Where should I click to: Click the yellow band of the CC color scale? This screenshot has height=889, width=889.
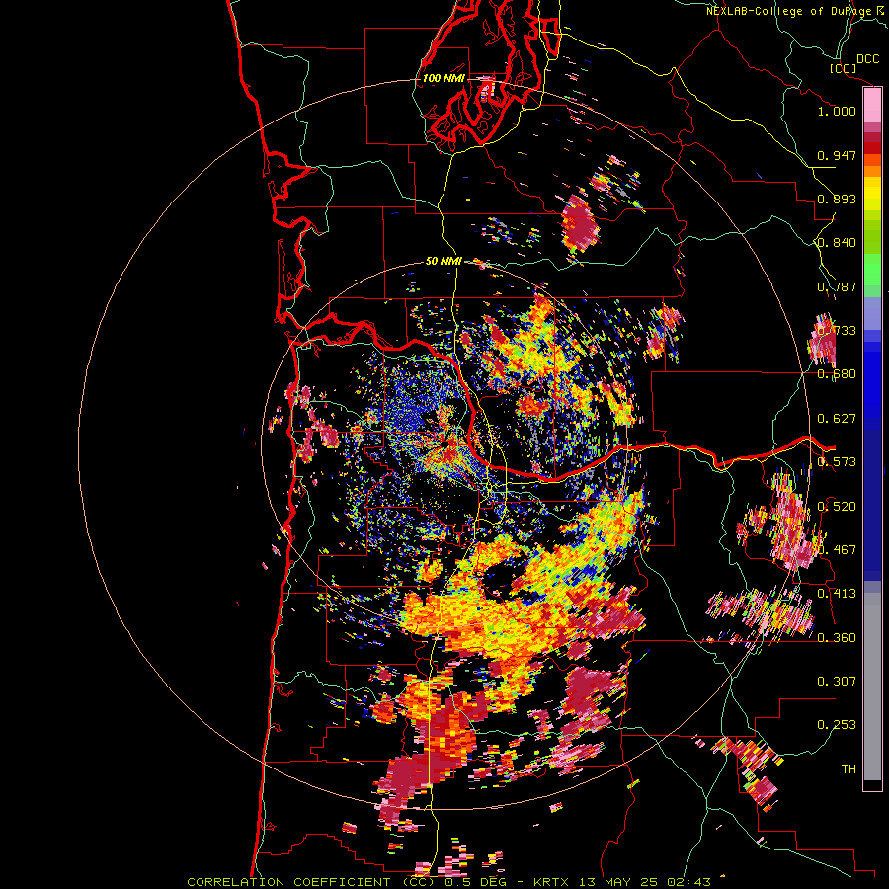click(872, 195)
